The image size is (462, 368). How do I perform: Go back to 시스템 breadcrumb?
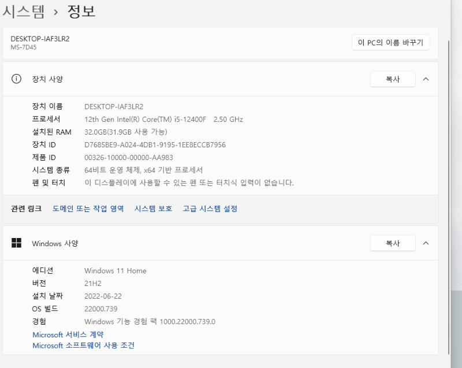tap(24, 12)
